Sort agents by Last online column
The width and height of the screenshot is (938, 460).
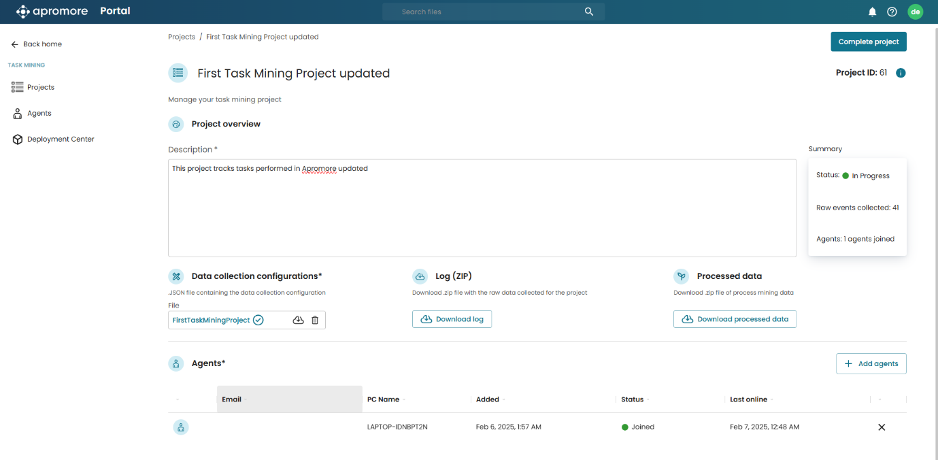(x=748, y=399)
